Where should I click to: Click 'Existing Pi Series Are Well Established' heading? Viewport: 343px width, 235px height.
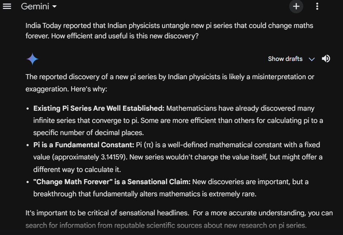pos(99,108)
